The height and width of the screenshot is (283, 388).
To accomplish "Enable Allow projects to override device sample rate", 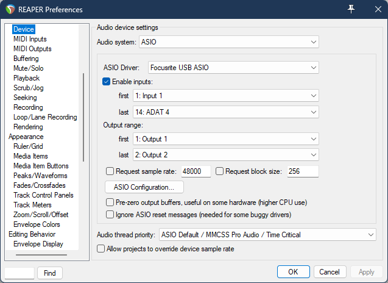I will (101, 248).
